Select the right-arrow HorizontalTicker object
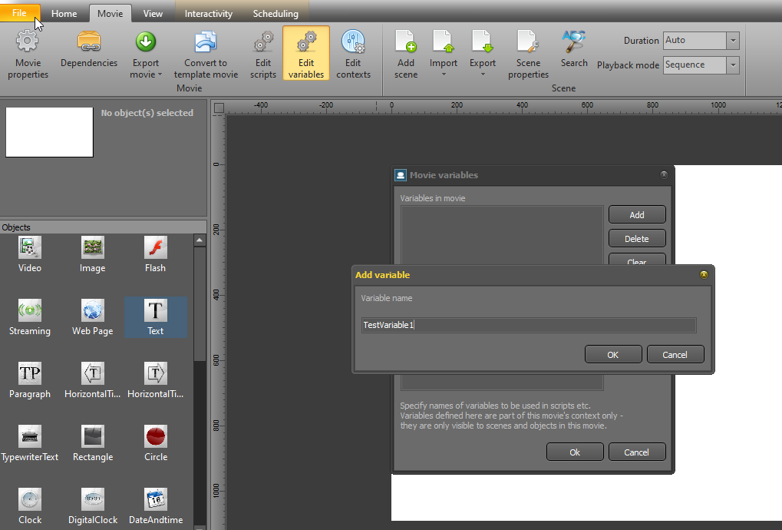 155,379
